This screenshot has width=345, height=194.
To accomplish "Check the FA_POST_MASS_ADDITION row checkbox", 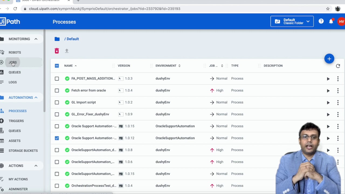I will (57, 79).
